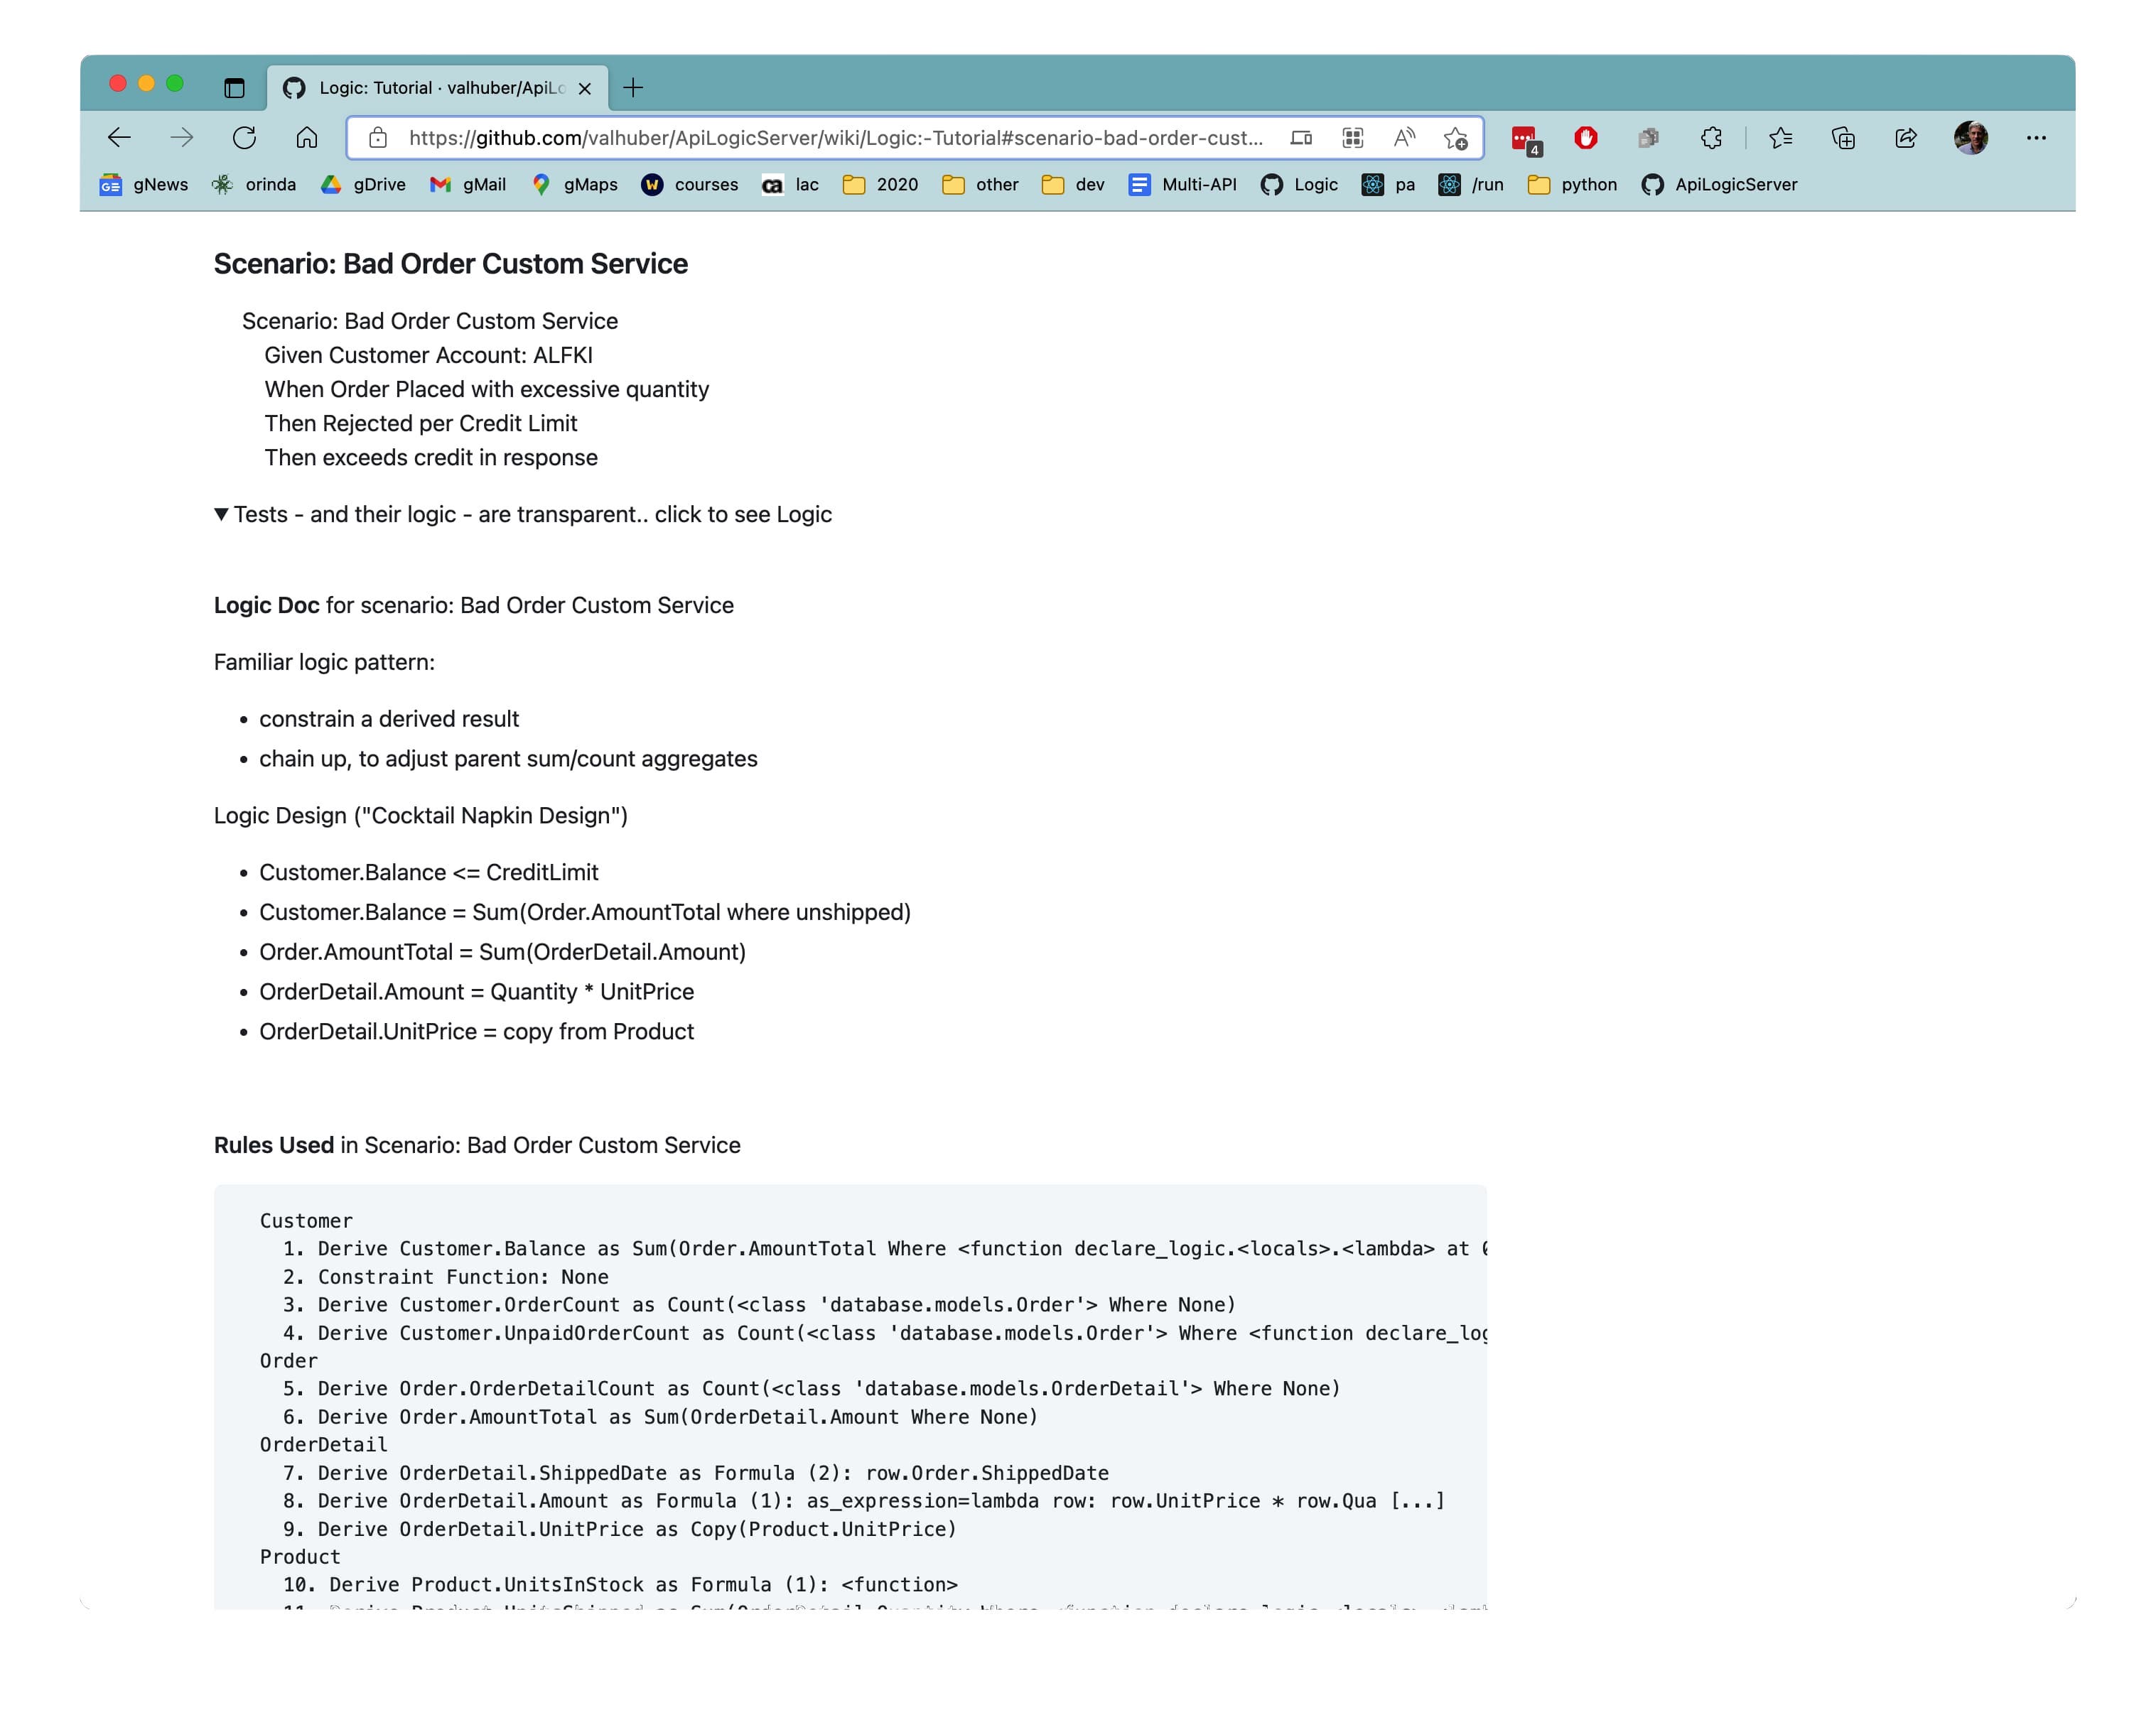Collapse the 'Tests - and their logic' disclosure triangle
The height and width of the screenshot is (1715, 2156).
221,514
